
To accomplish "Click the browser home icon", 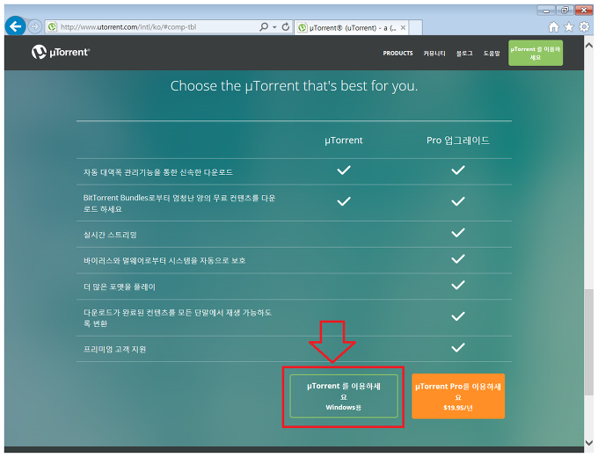I will pos(553,27).
